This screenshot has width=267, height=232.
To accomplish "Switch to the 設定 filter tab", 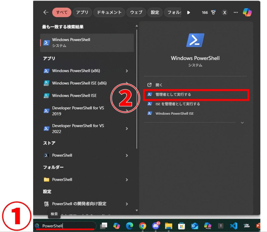I will (155, 12).
